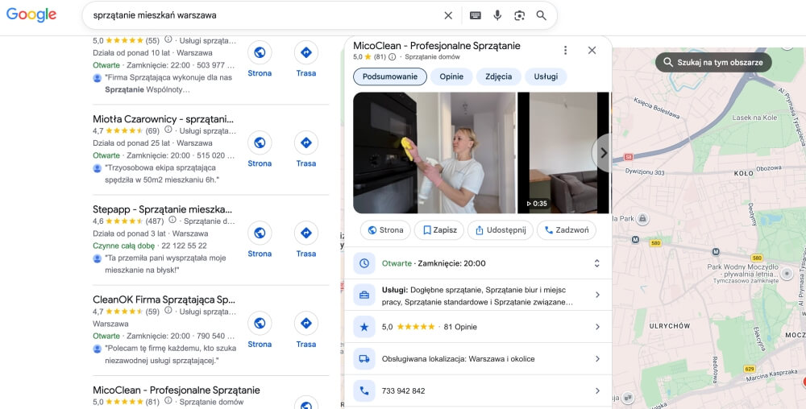
Task: Open CleanOK website globe icon
Action: coord(260,324)
